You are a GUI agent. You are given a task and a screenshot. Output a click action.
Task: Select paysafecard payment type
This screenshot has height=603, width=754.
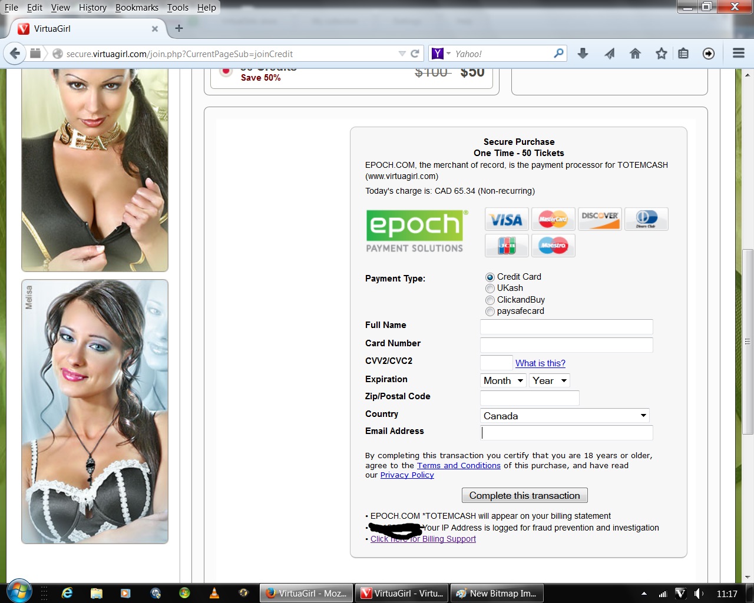(x=490, y=312)
